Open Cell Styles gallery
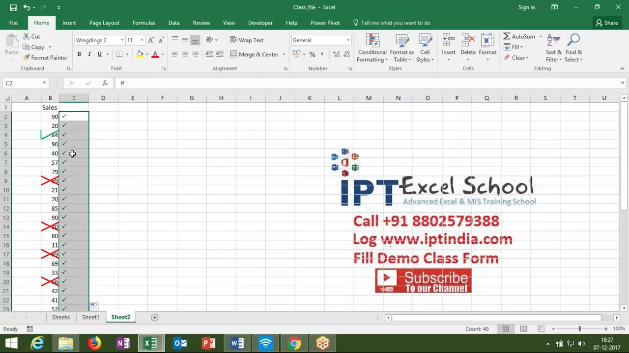 [425, 48]
